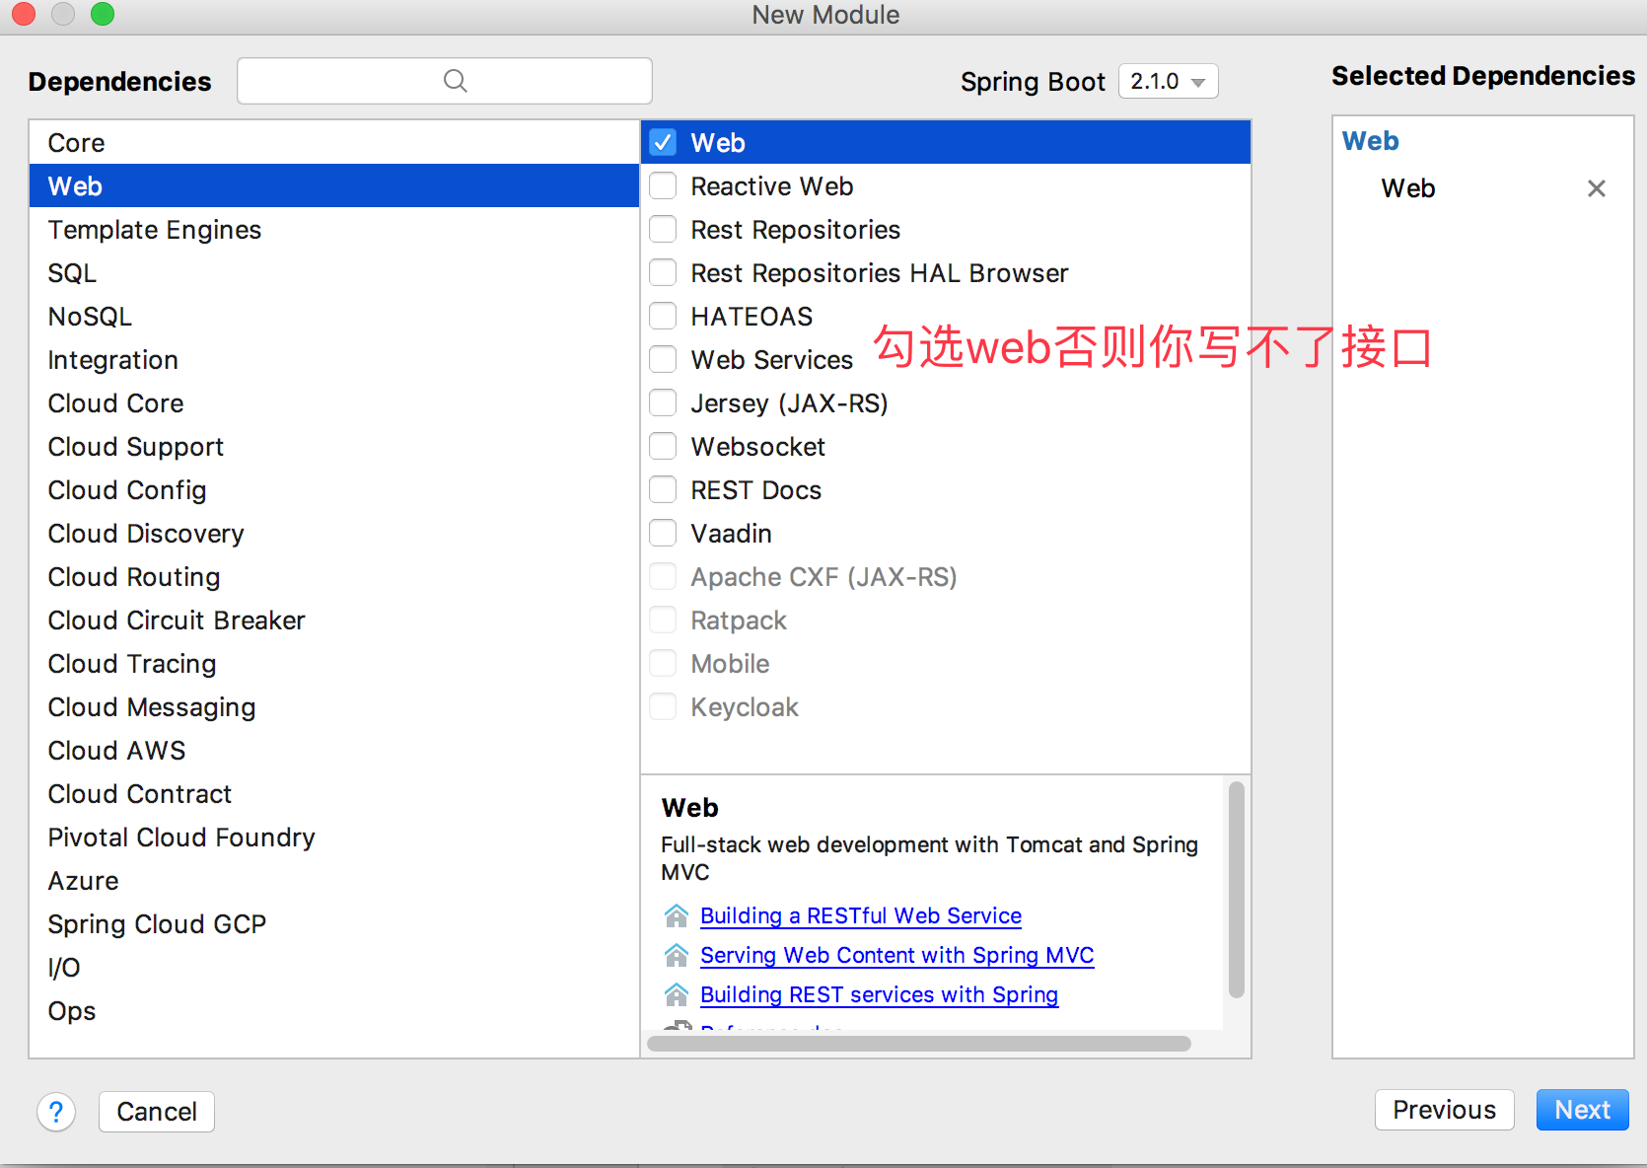Click the description pane vertical scrollbar
The image size is (1647, 1168).
(x=1237, y=890)
